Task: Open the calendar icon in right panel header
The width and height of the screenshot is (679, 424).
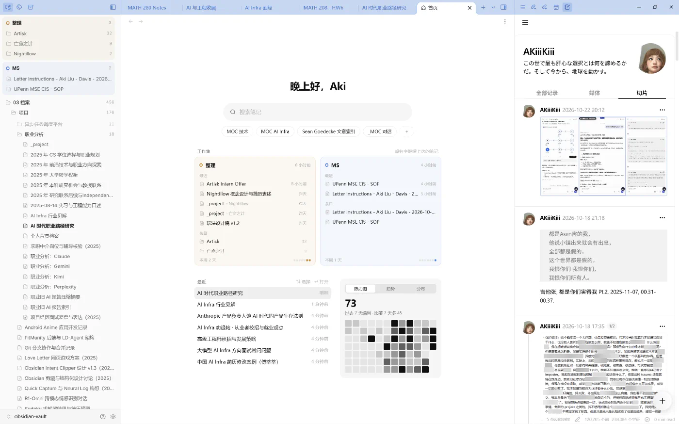Action: pyautogui.click(x=556, y=7)
